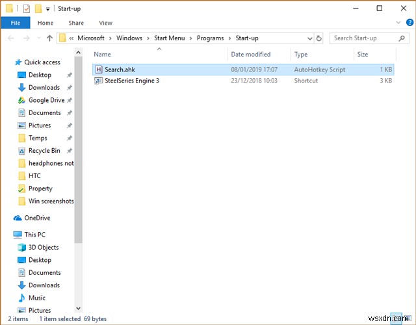The image size is (416, 325).
Task: Click the navigation pane scroll up arrow
Action: 78,53
